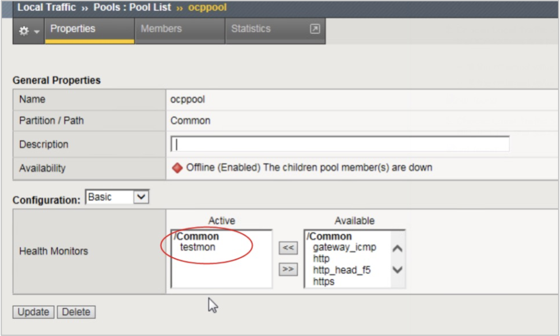Click the ocppool breadcrumb link

pos(207,7)
